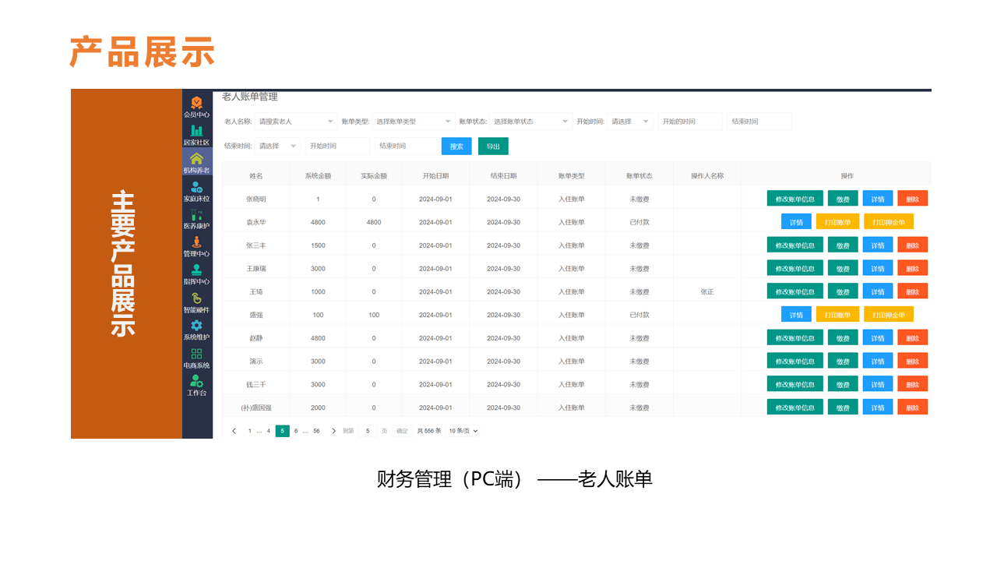This screenshot has height=561, width=997.
Task: Click 打印账单 for 袁永华's row
Action: [837, 222]
